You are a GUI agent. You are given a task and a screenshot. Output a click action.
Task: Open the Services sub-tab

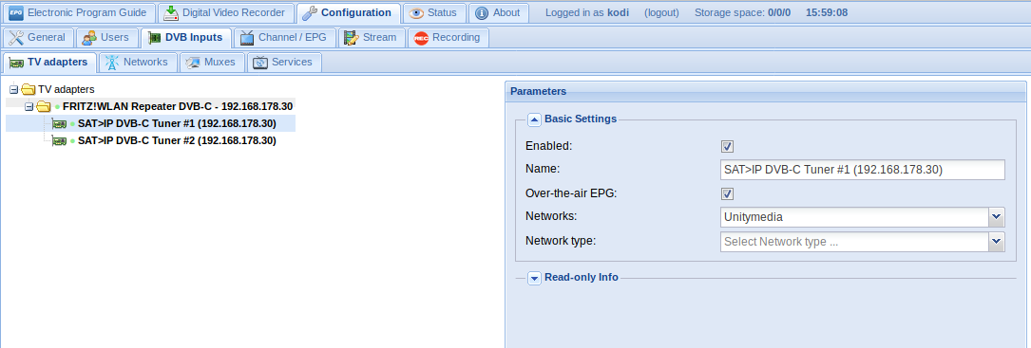point(284,63)
